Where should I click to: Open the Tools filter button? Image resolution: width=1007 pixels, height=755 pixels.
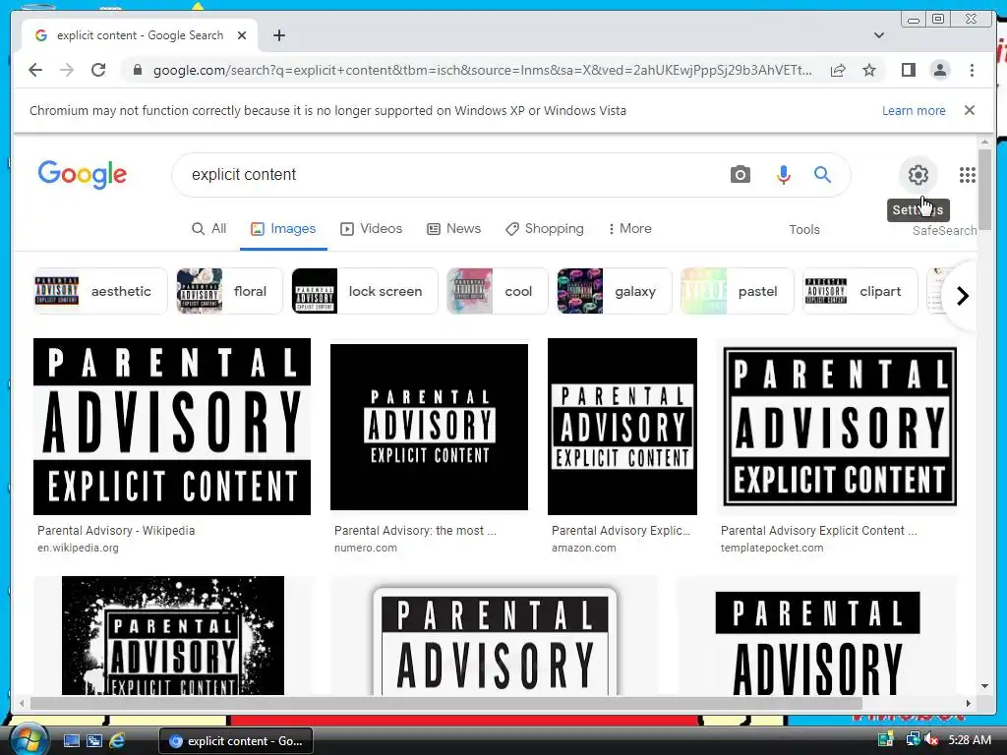point(804,229)
